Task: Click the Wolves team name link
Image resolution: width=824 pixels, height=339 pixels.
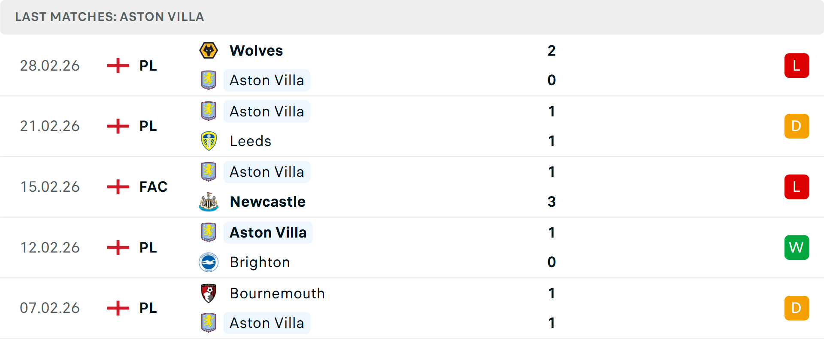Action: click(256, 50)
